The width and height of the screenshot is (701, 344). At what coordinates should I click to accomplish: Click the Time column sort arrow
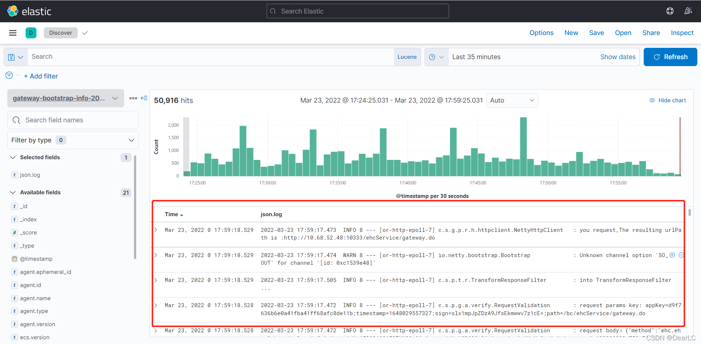(x=182, y=215)
